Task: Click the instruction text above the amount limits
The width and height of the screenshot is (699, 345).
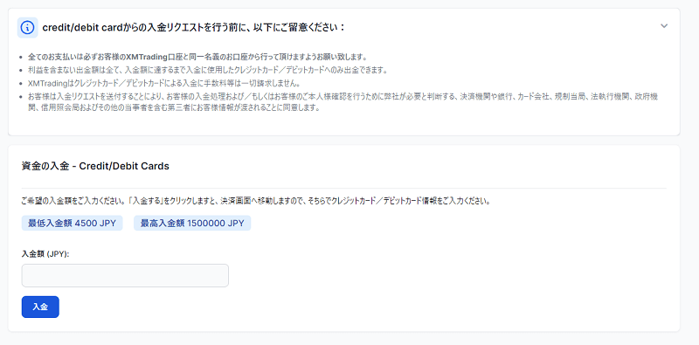Action: [x=256, y=201]
